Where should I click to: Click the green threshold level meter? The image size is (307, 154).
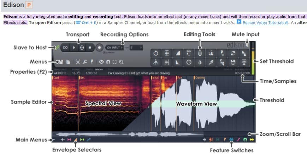(253, 63)
